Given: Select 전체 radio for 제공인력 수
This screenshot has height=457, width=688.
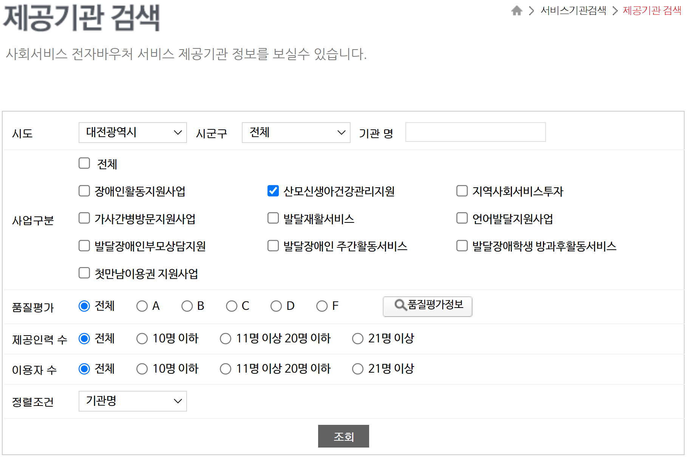Looking at the screenshot, I should pos(84,338).
